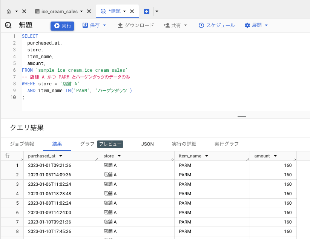
Task: Switch to the ジョブ情報 tab
Action: pos(22,144)
